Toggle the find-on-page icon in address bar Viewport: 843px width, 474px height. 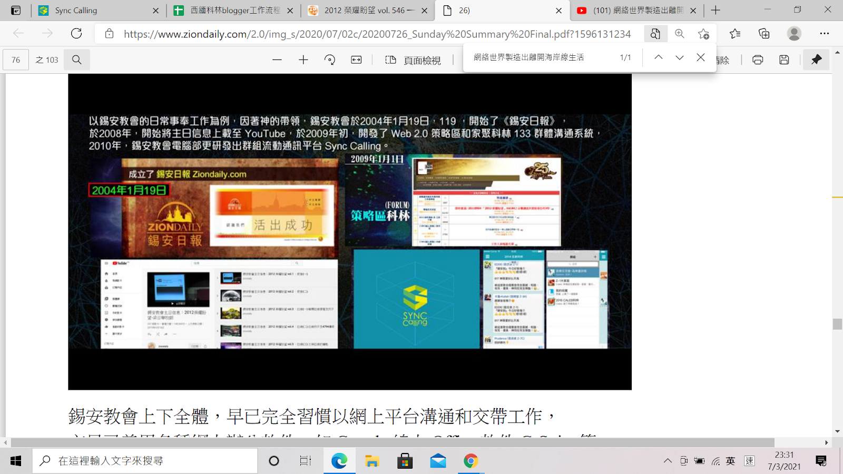pos(655,34)
